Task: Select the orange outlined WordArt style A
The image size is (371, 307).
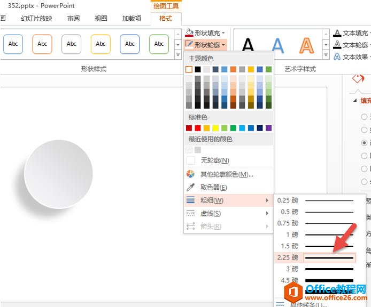Action: (x=306, y=46)
